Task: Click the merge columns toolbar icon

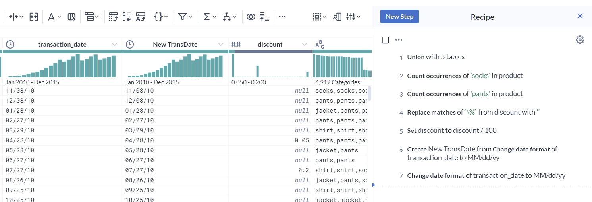Action: (x=34, y=17)
